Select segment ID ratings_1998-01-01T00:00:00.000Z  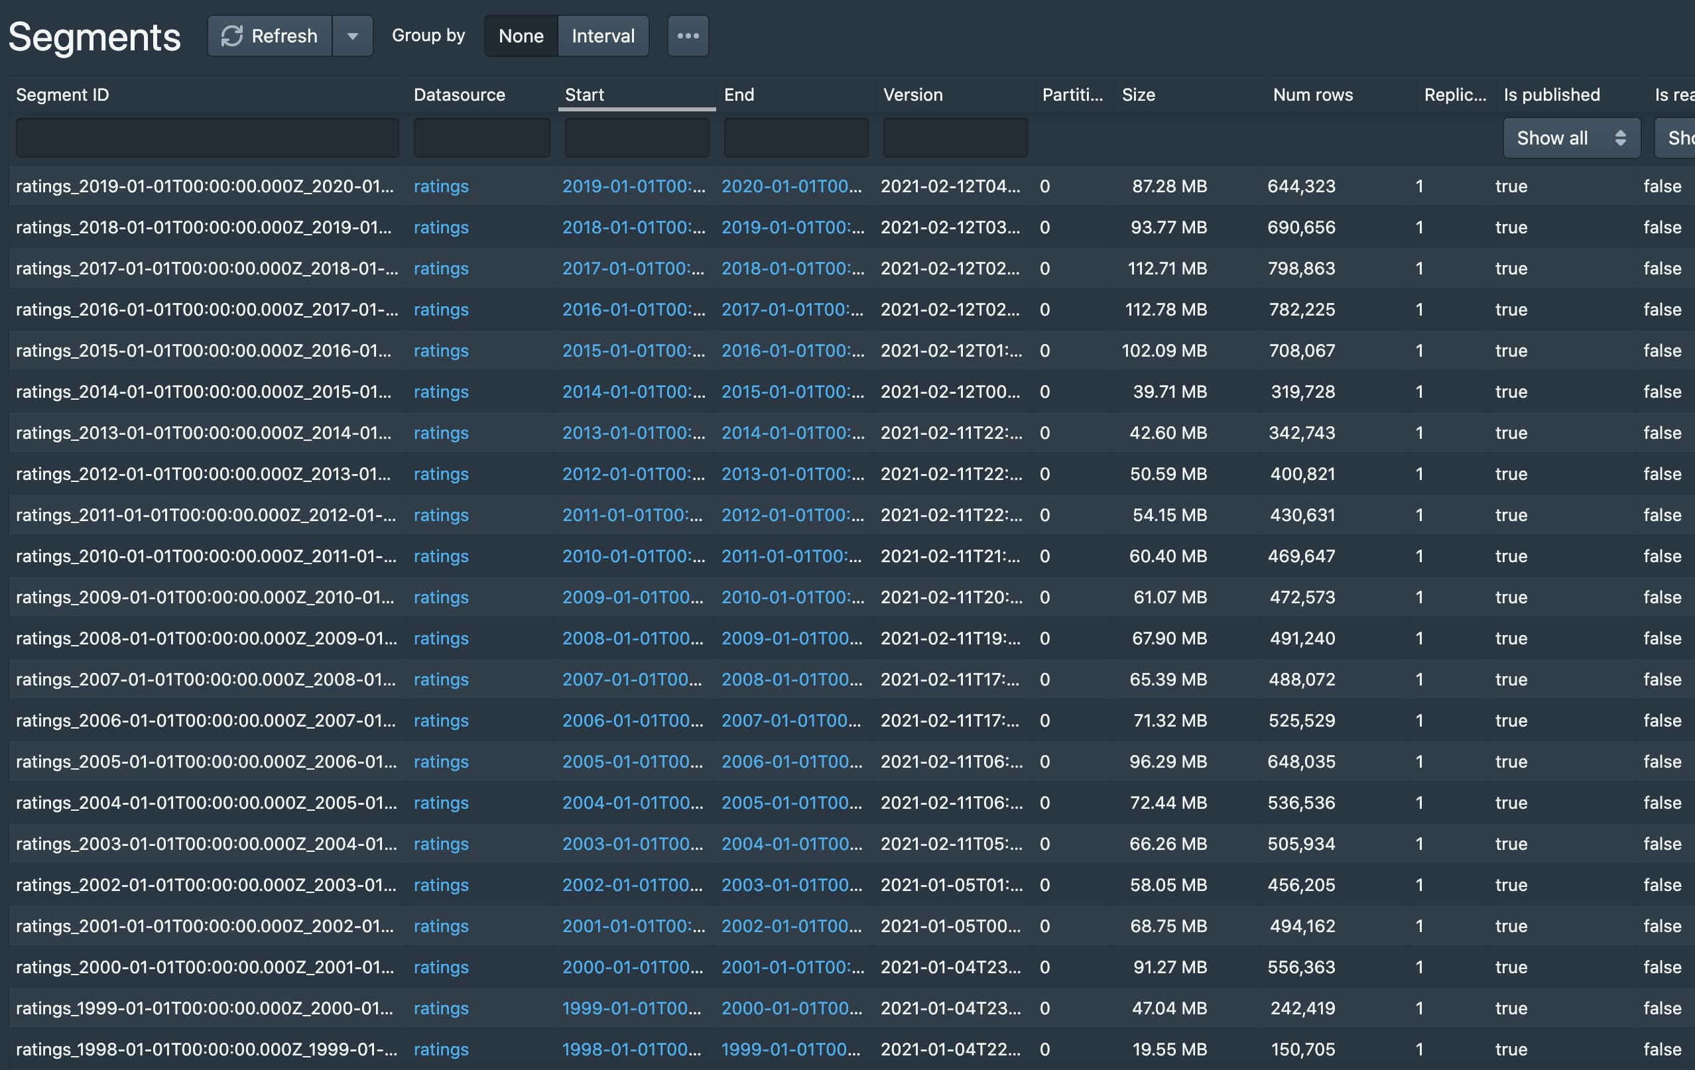coord(206,1049)
